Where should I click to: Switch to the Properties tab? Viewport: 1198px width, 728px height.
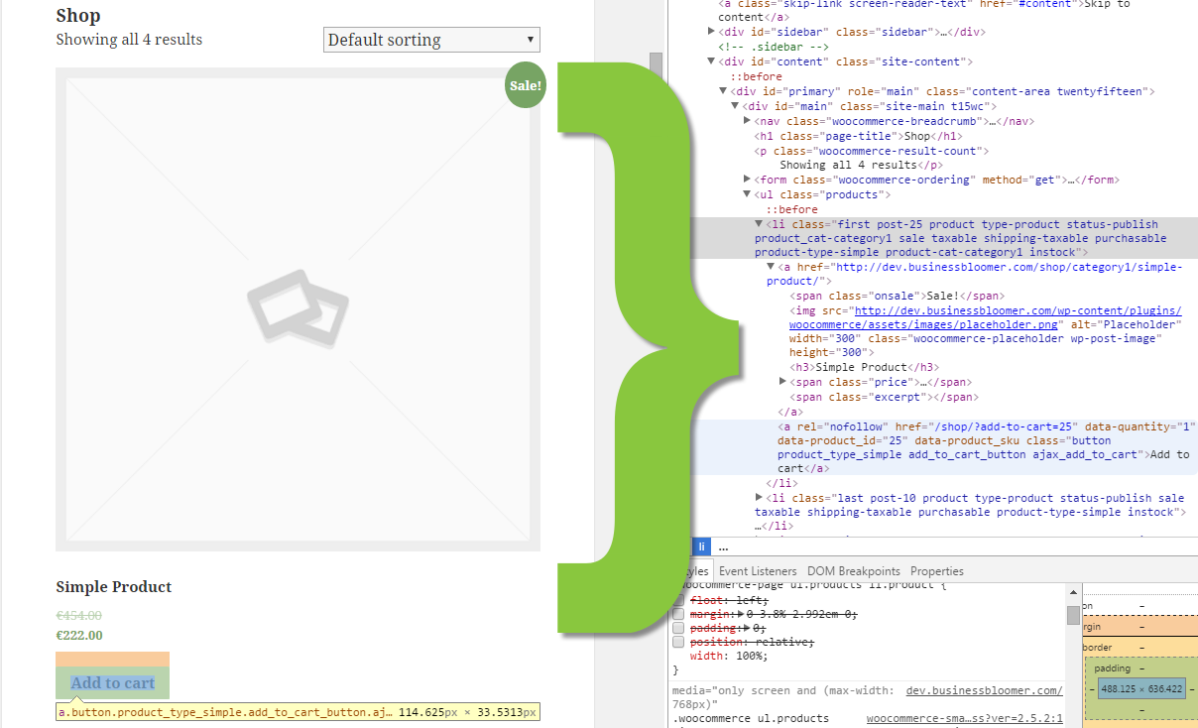[x=937, y=571]
